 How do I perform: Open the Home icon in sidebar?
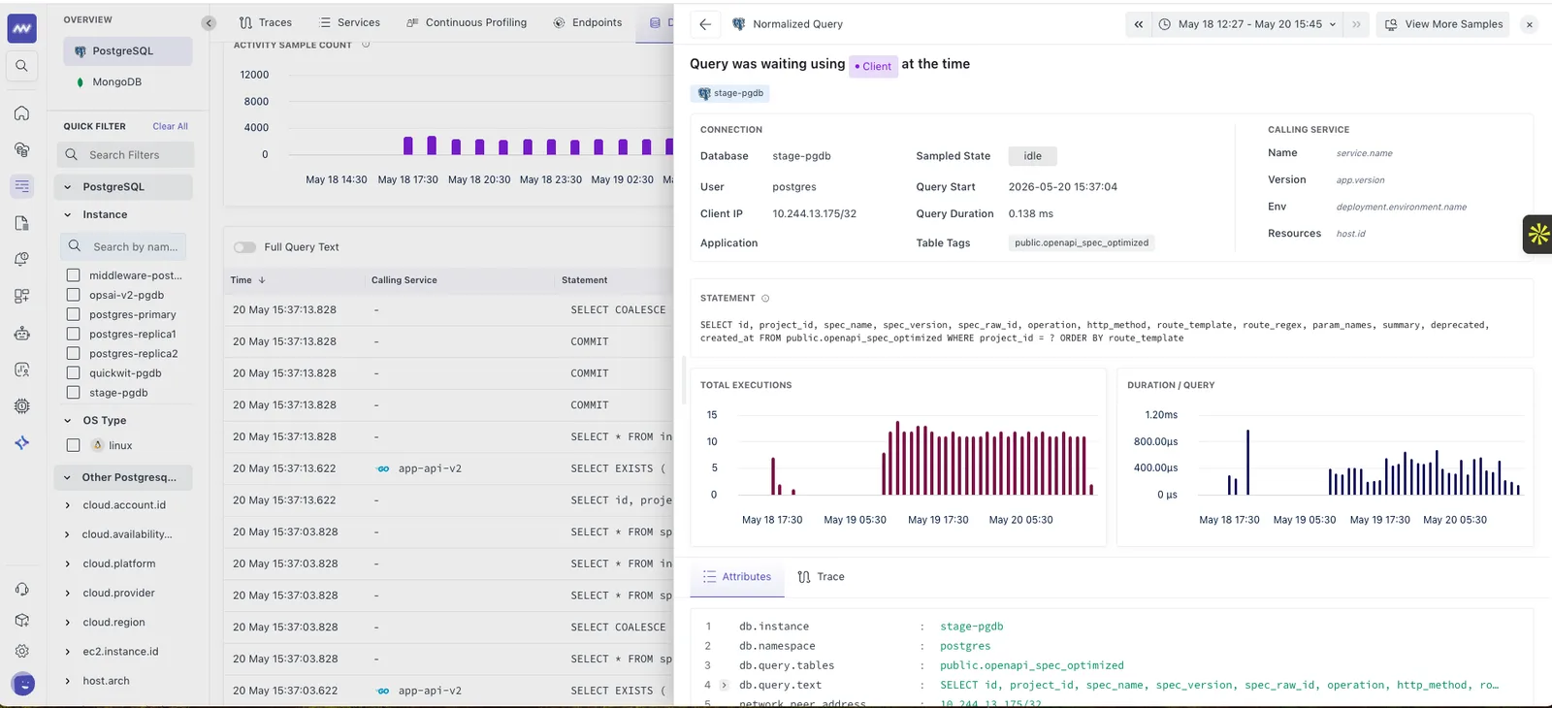21,113
